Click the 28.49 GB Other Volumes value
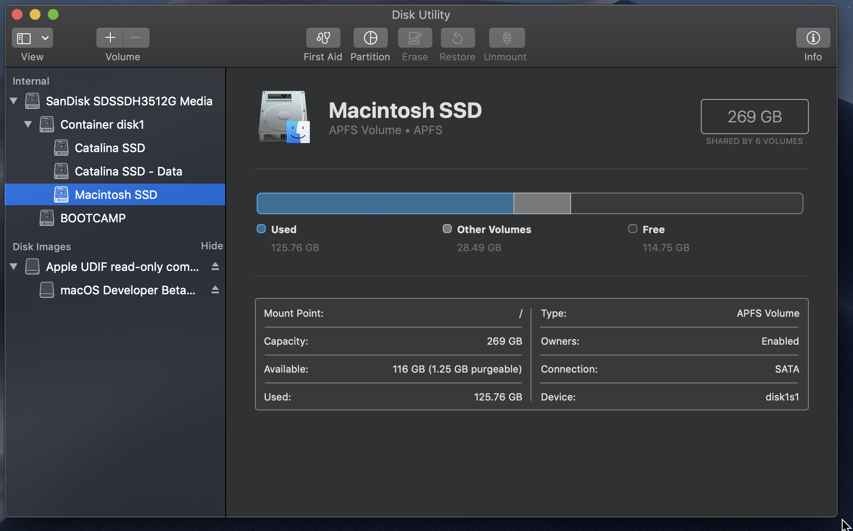 point(479,247)
